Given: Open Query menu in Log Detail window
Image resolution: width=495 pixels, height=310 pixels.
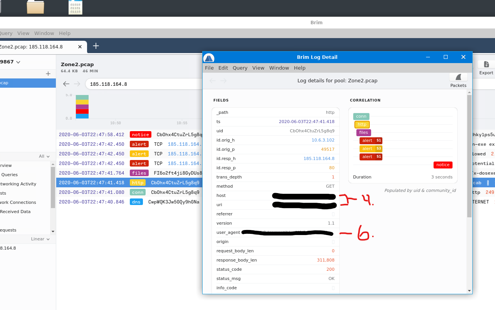Looking at the screenshot, I should 240,68.
